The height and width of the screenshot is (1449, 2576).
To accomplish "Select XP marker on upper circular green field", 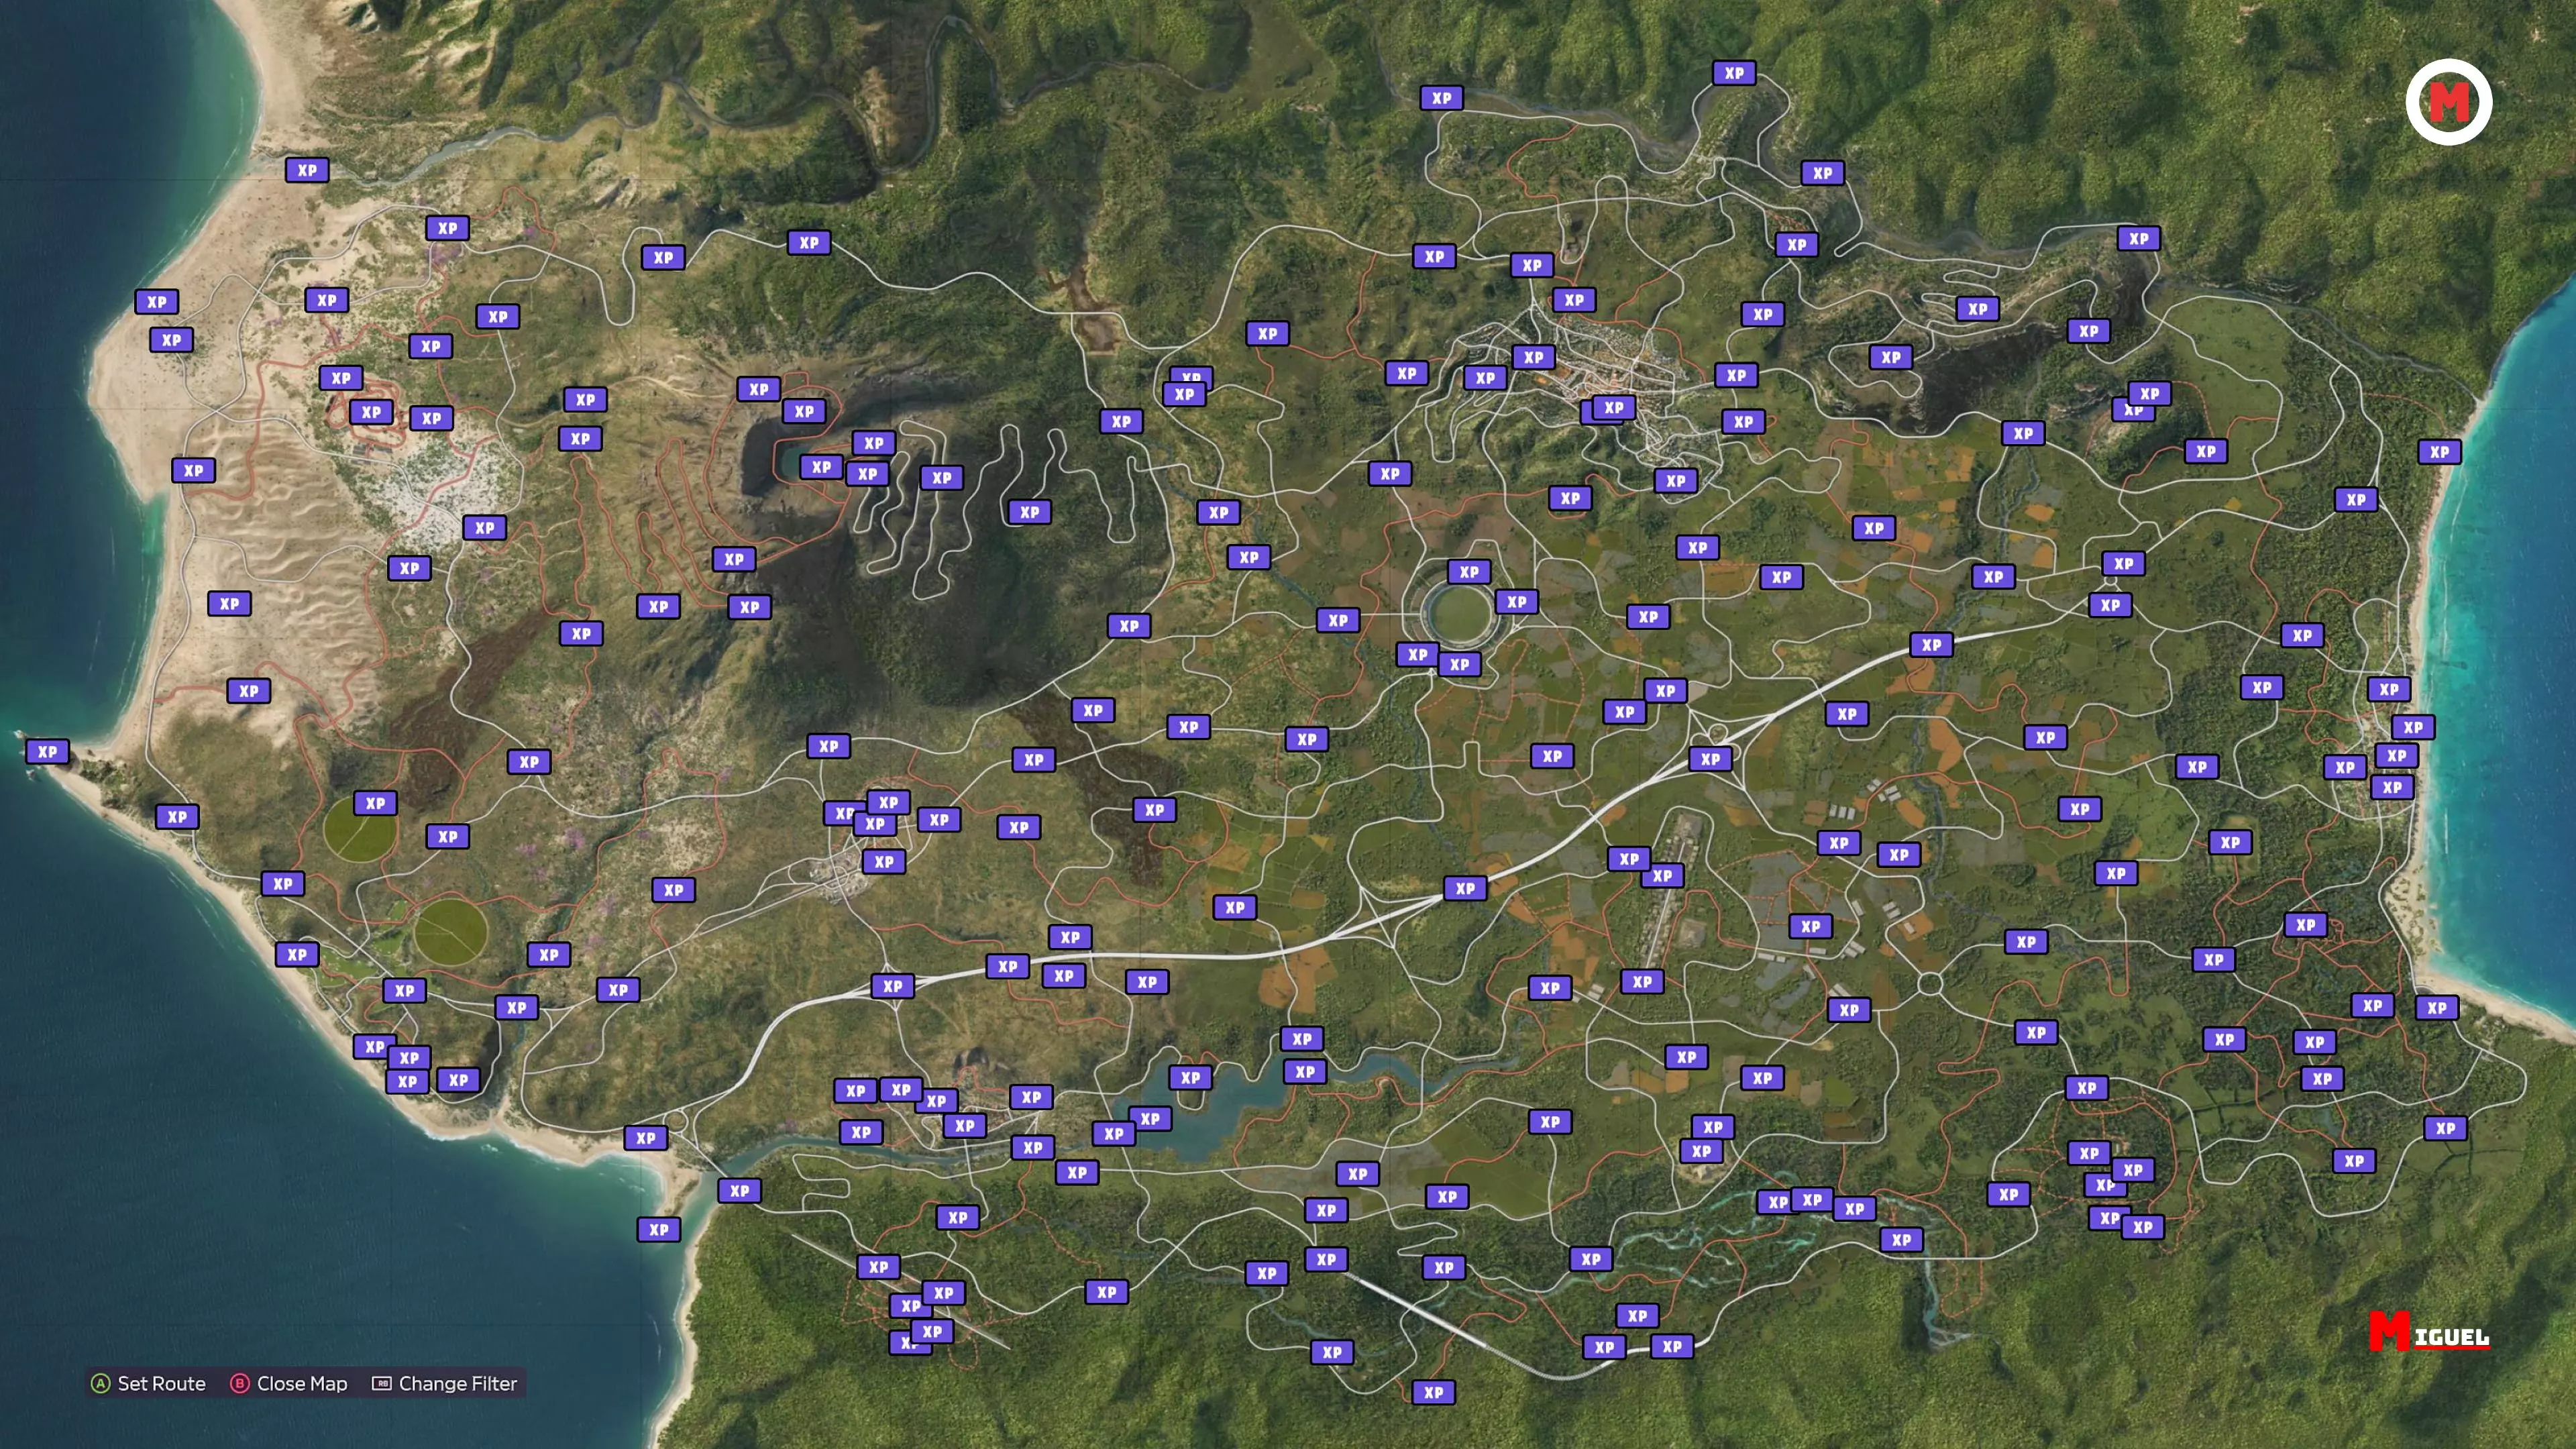I will pos(375,803).
